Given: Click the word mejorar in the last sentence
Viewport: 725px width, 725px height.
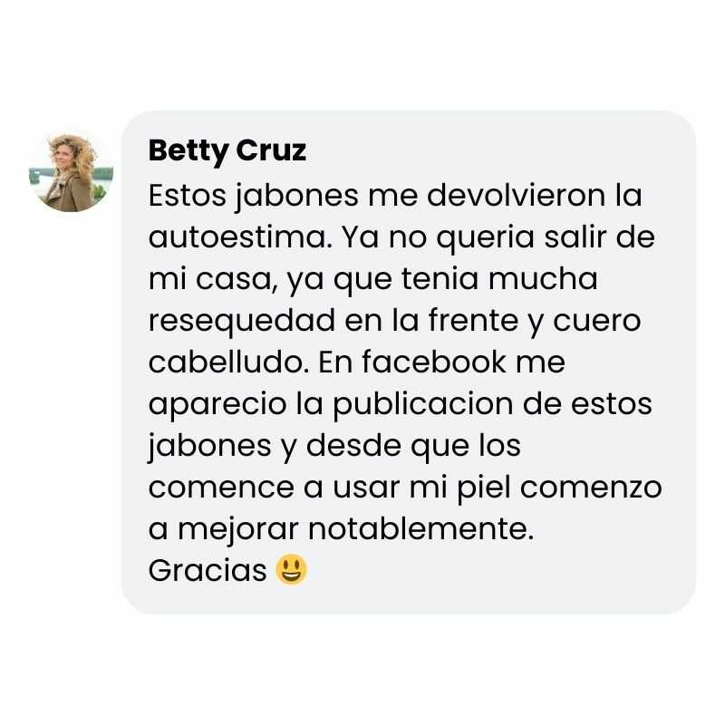Looking at the screenshot, I should coord(237,529).
